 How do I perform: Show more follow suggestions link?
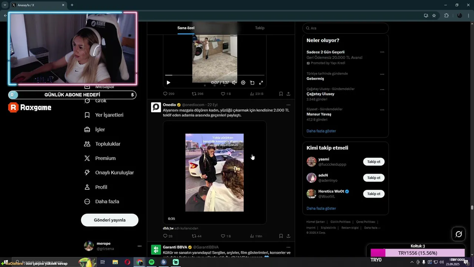321,208
